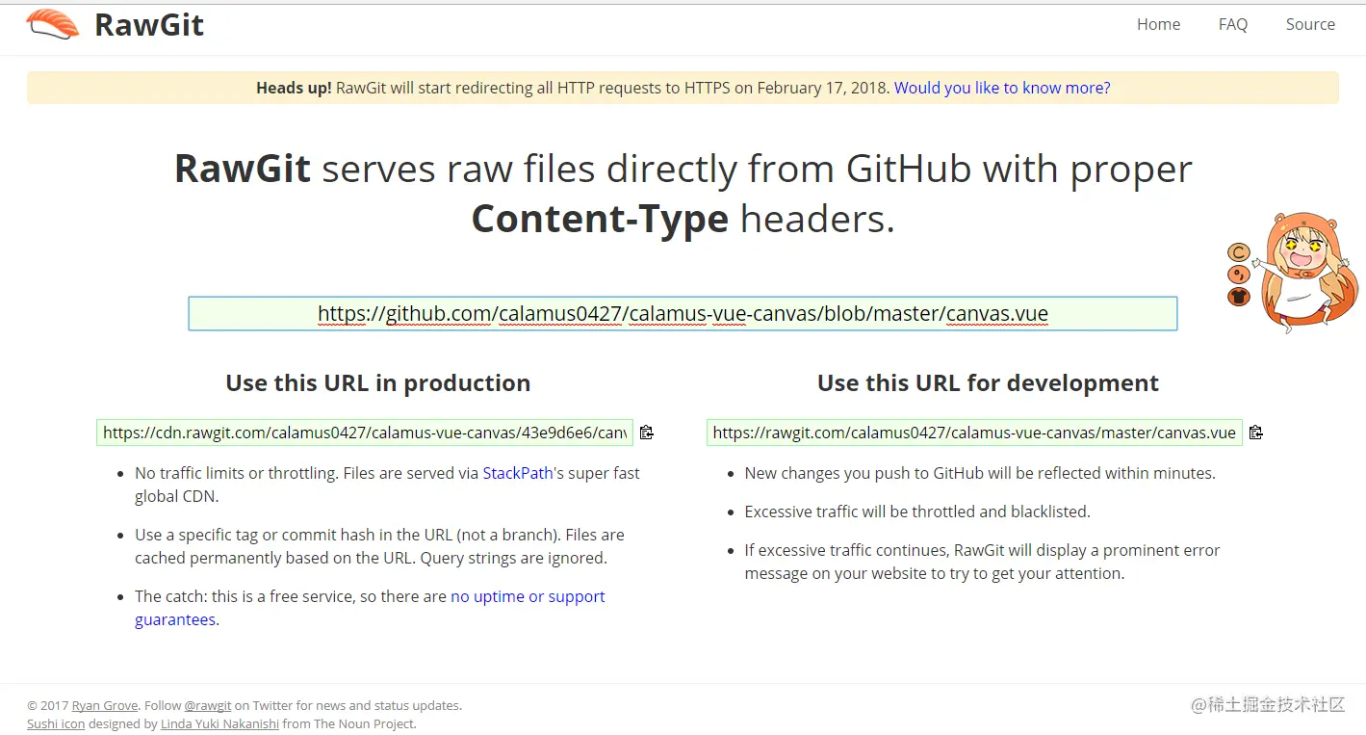Image resolution: width=1366 pixels, height=735 pixels.
Task: Open the FAQ page
Action: (1233, 24)
